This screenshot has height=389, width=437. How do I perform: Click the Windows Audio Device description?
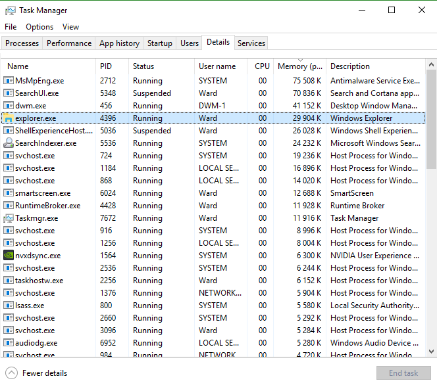374,343
